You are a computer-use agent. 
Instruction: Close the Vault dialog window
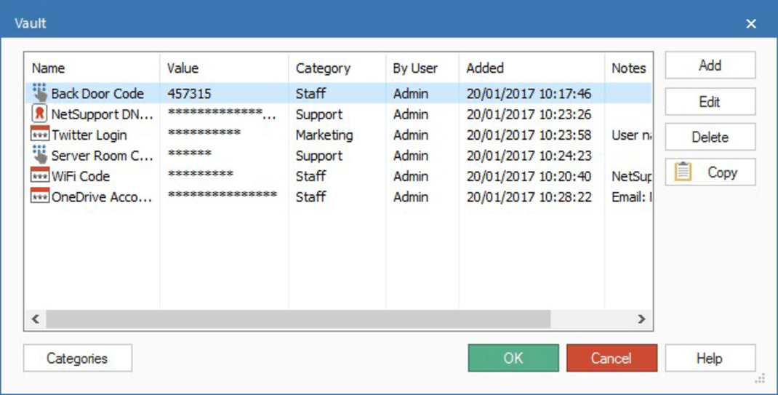click(x=751, y=24)
